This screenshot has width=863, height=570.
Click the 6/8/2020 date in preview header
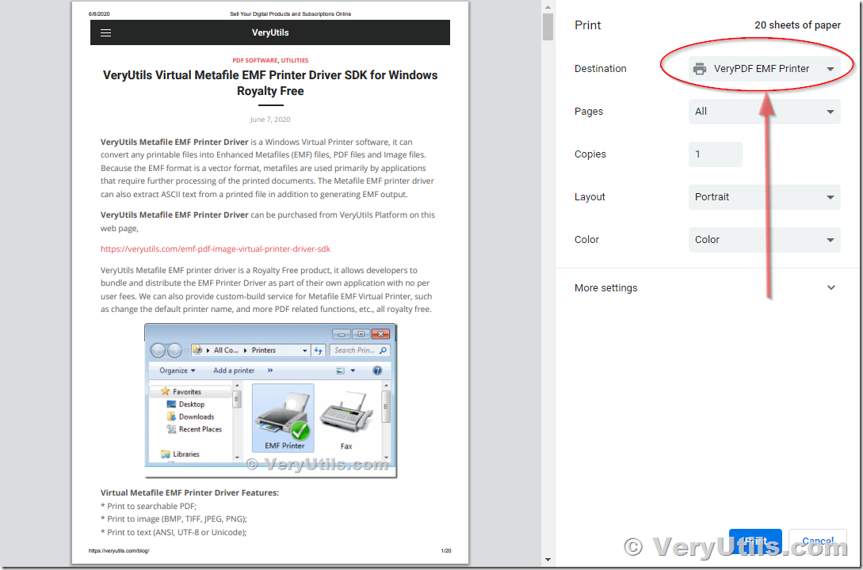[99, 14]
